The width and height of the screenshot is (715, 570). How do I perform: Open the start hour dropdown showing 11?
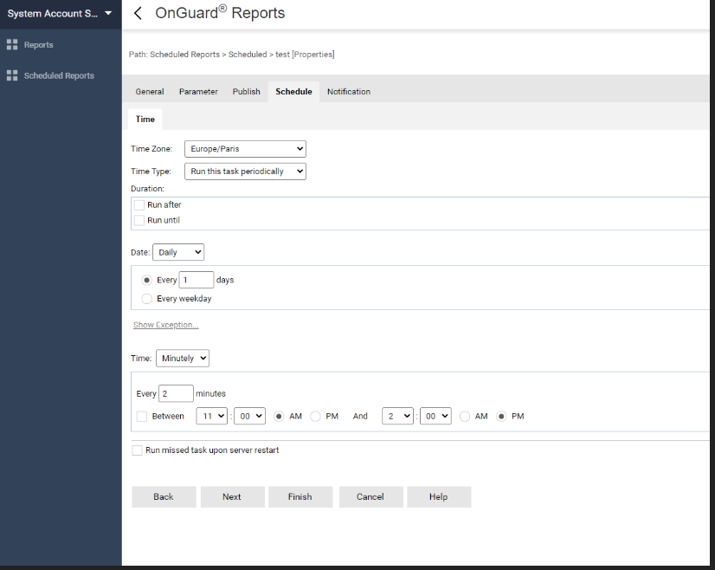tap(211, 416)
